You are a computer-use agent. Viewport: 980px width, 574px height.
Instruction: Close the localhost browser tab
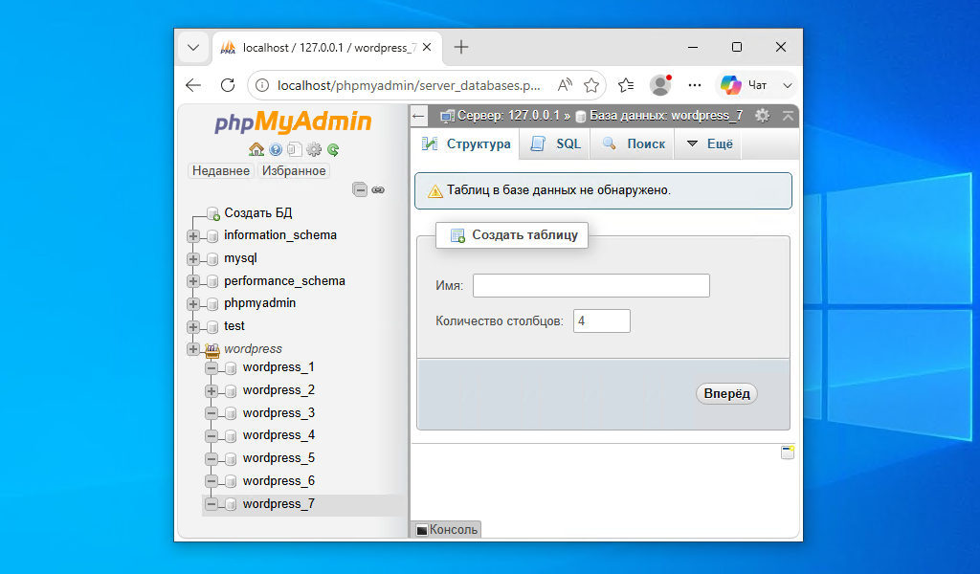(x=427, y=48)
